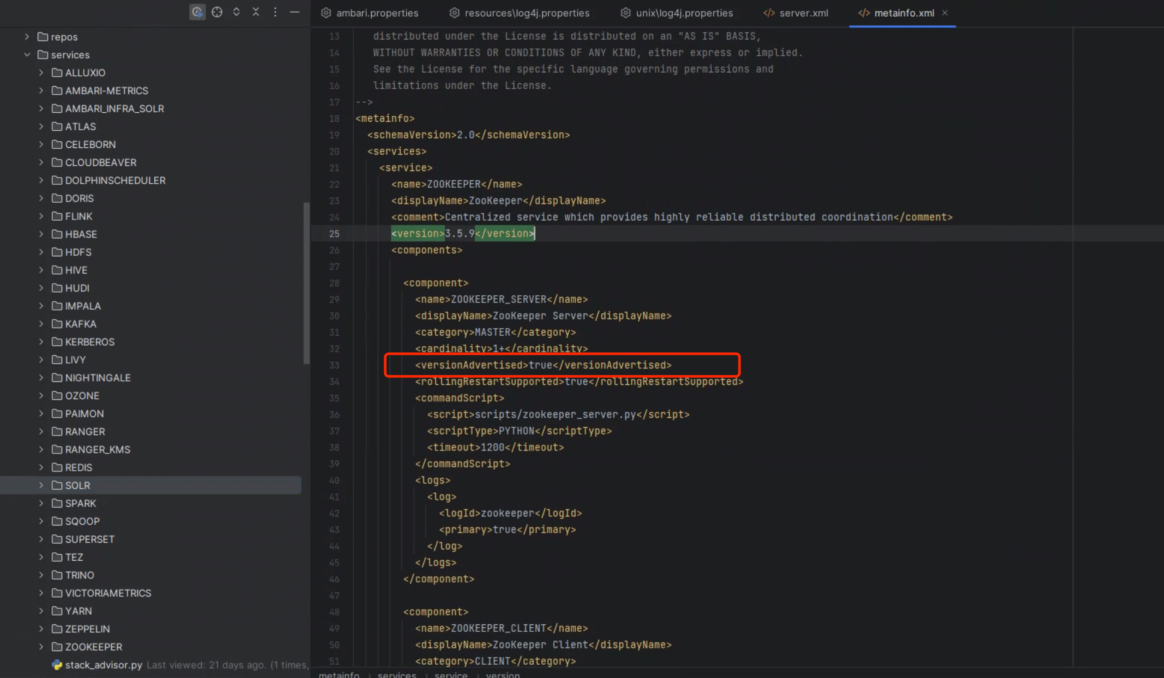The height and width of the screenshot is (678, 1164).
Task: Click the ZOOKEEPER folder icon
Action: click(57, 647)
